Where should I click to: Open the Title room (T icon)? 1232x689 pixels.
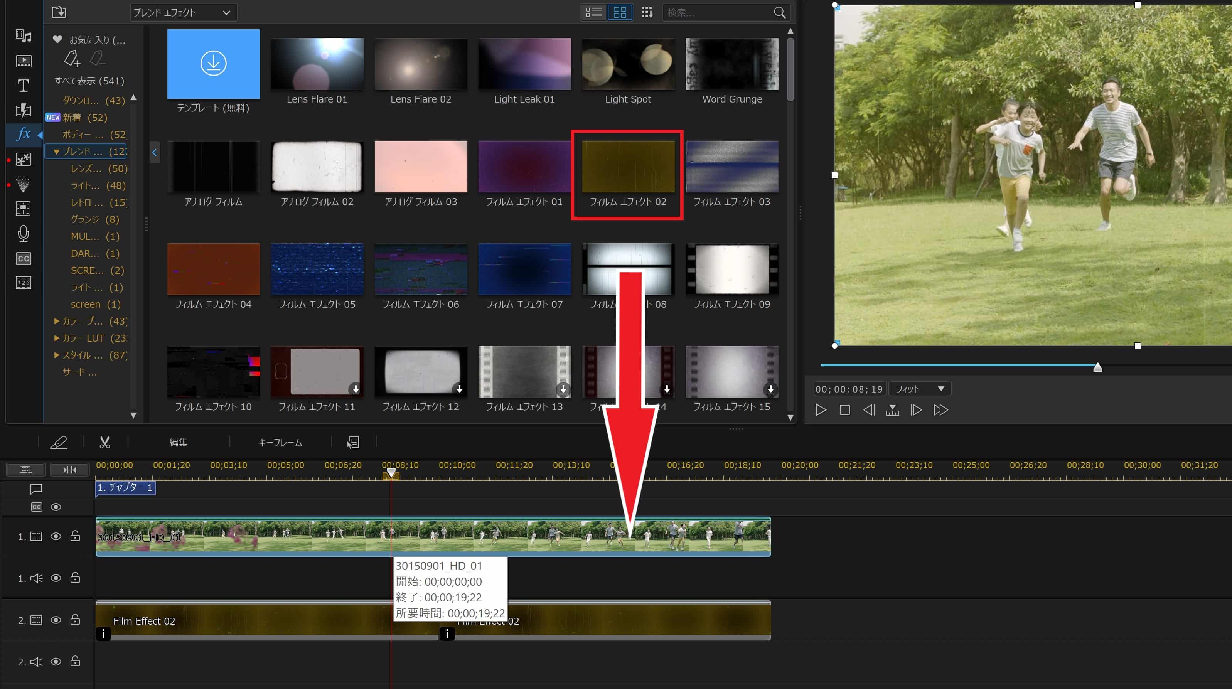tap(23, 86)
